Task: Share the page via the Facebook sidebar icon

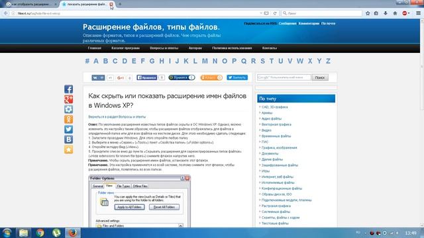Action: pyautogui.click(x=68, y=89)
